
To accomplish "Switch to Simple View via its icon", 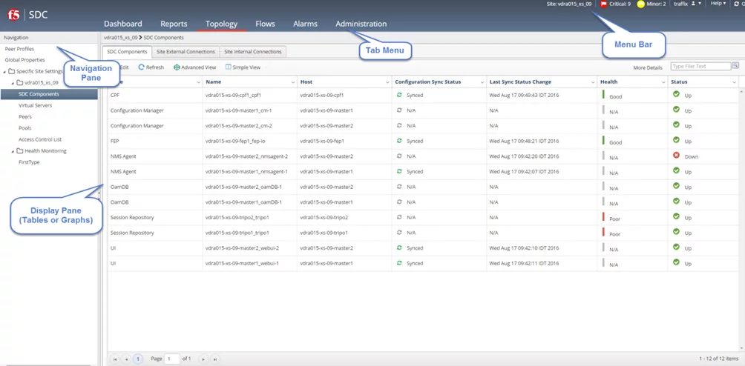I will (228, 67).
